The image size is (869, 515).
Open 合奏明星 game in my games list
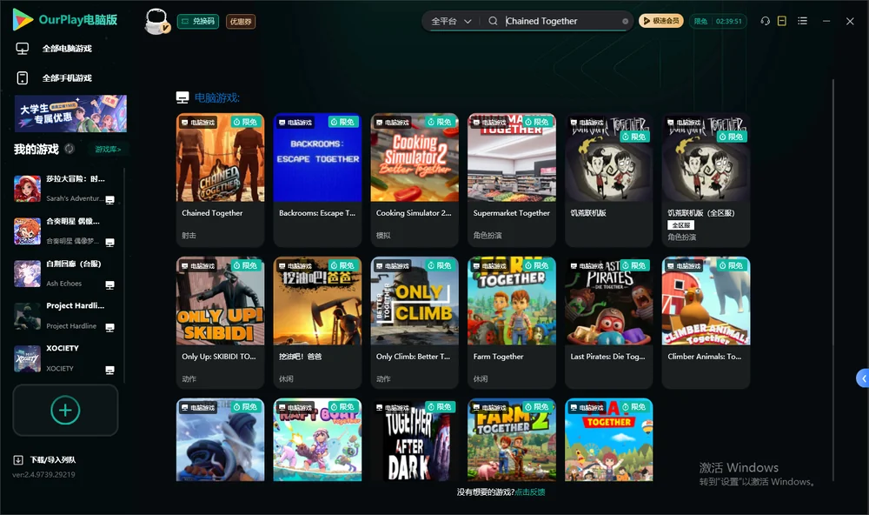[x=65, y=231]
